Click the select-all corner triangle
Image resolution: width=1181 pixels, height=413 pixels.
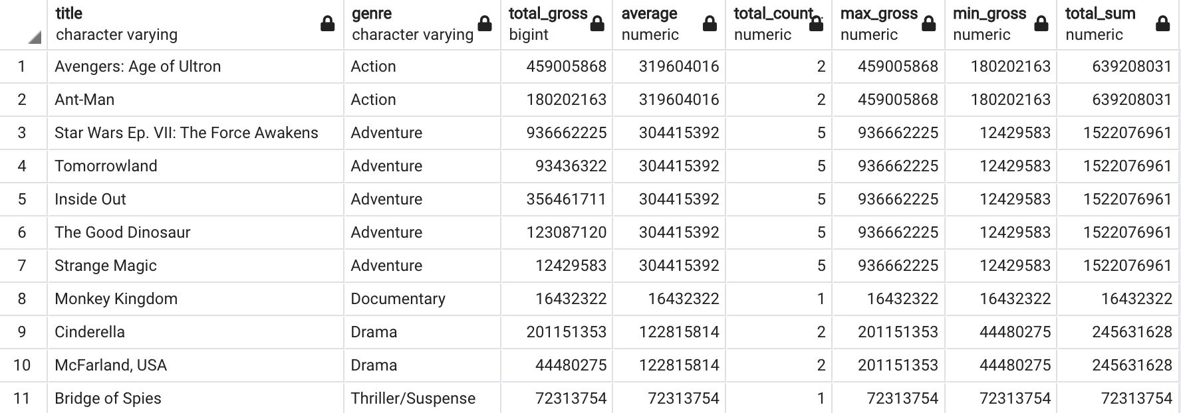[35, 39]
